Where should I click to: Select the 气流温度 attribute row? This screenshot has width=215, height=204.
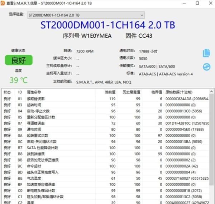(34, 178)
